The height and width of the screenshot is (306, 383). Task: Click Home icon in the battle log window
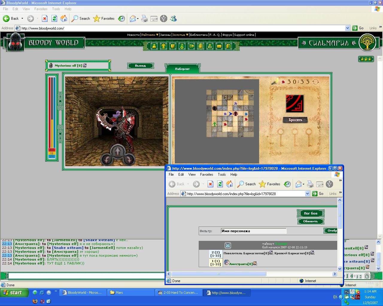(230, 184)
